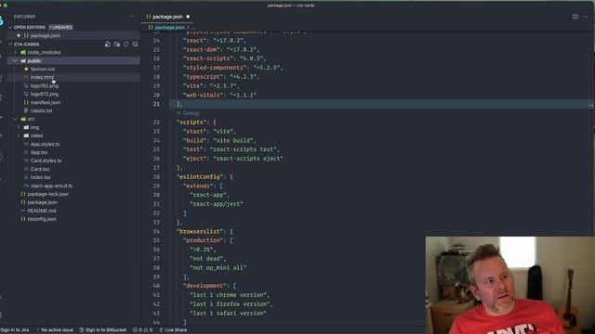595x334 pixels.
Task: Open logo512.png file
Action: [x=45, y=94]
